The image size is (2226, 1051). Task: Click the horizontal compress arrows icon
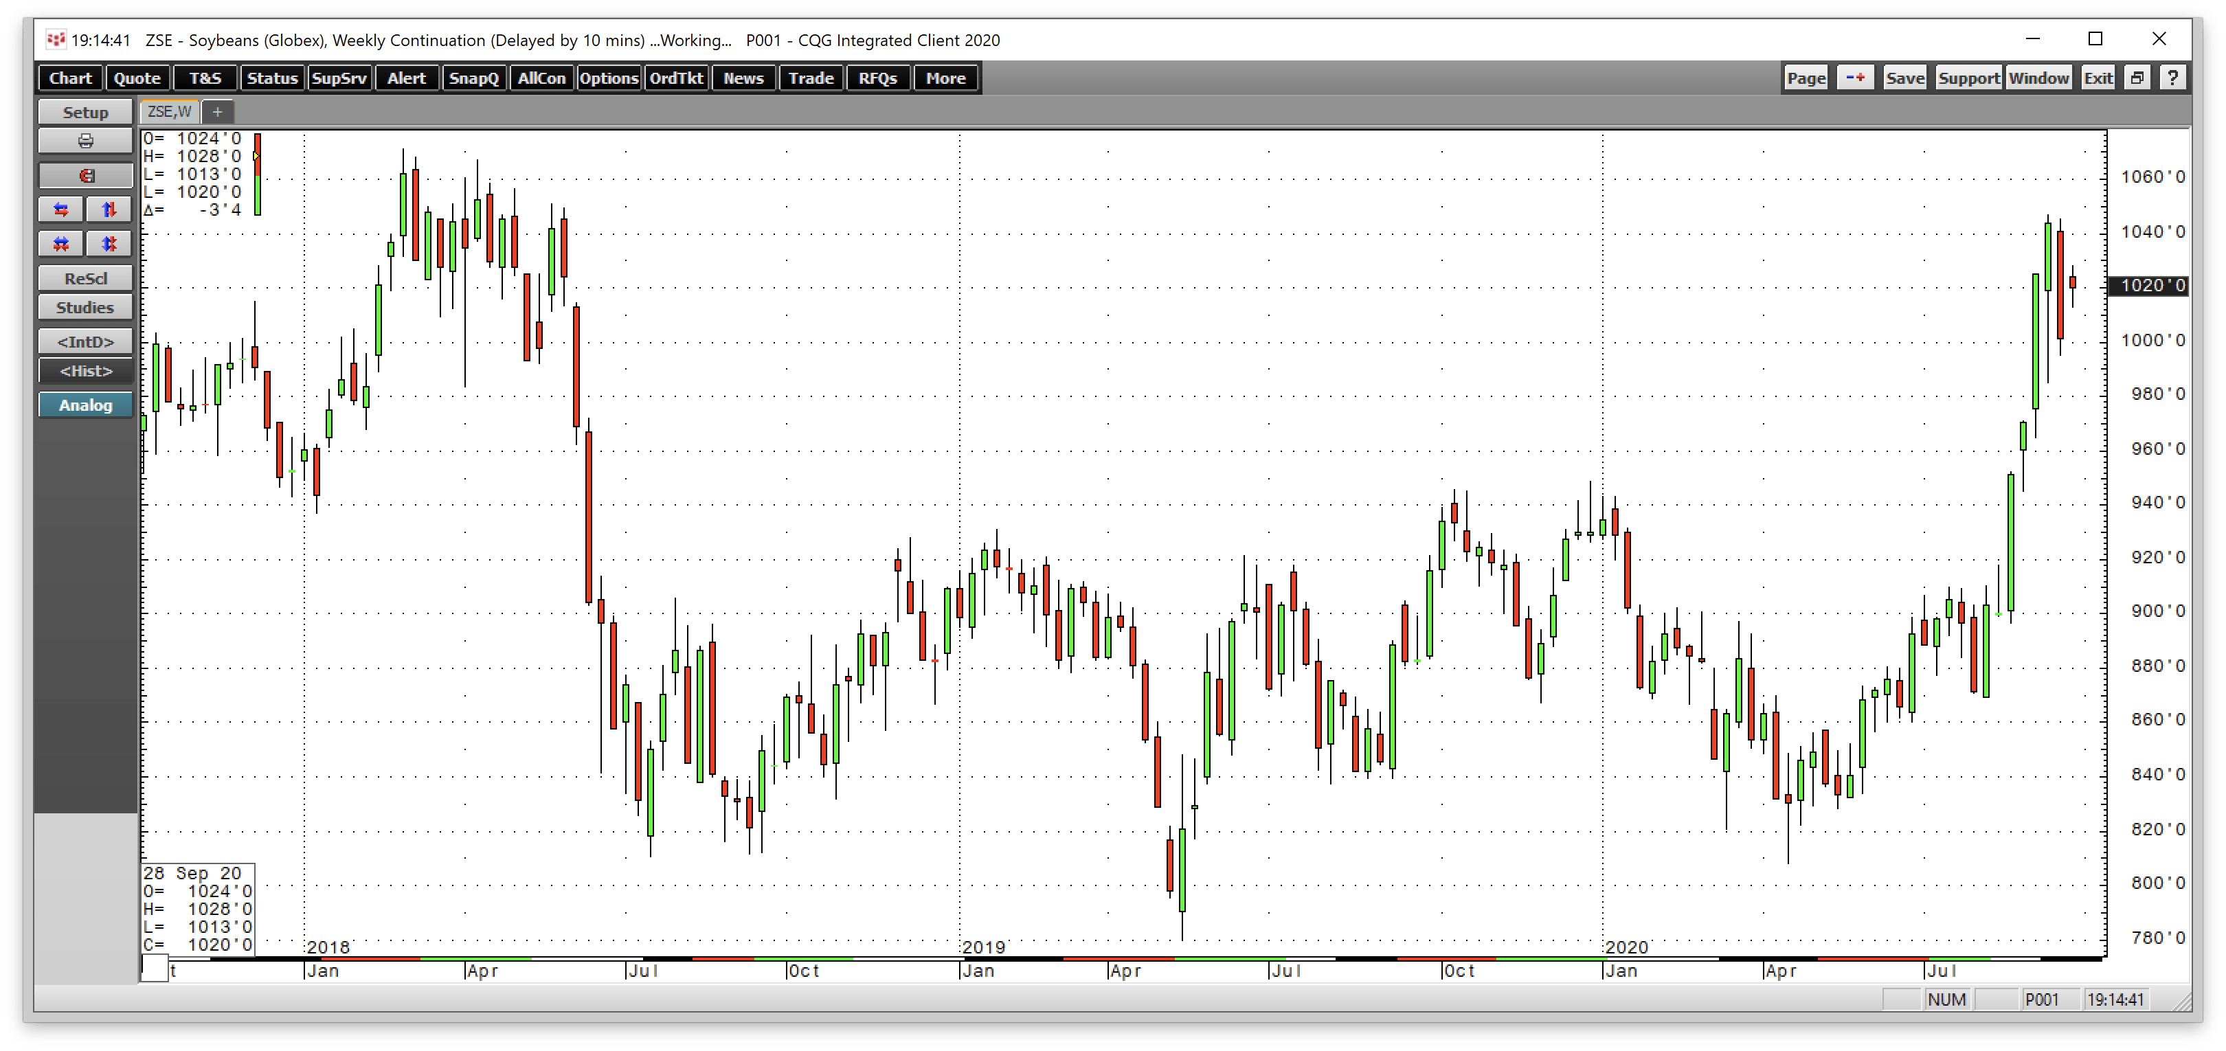click(60, 244)
